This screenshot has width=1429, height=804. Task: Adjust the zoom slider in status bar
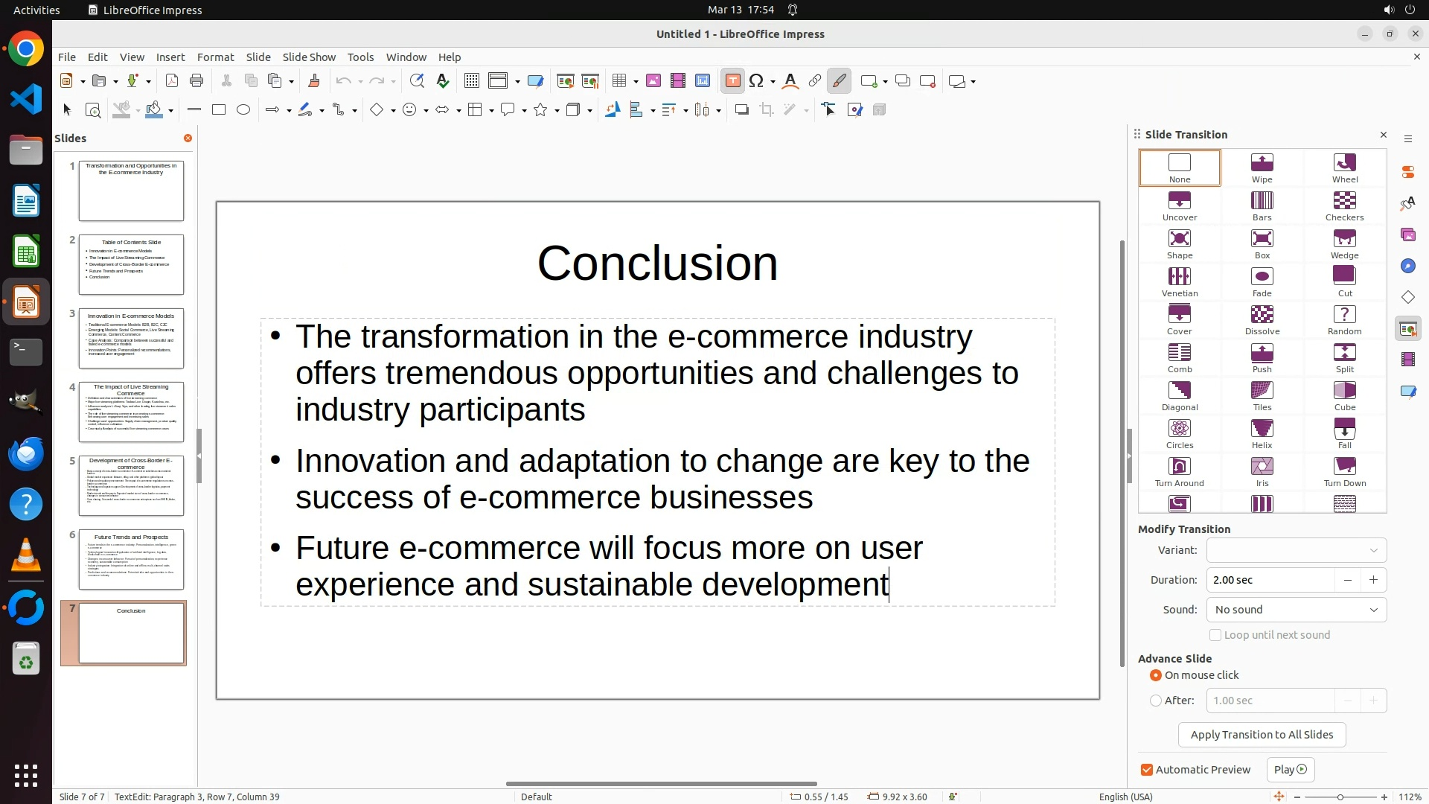point(1340,797)
